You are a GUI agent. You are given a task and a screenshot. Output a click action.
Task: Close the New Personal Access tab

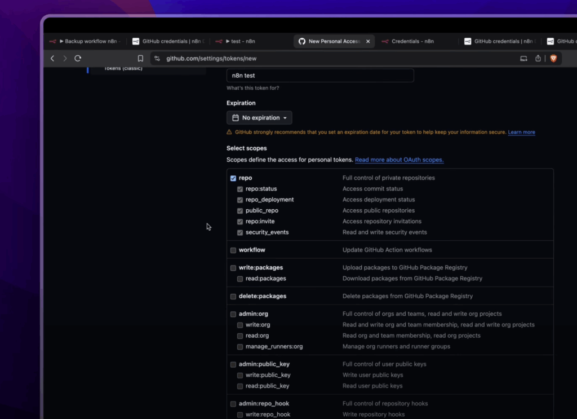coord(368,41)
